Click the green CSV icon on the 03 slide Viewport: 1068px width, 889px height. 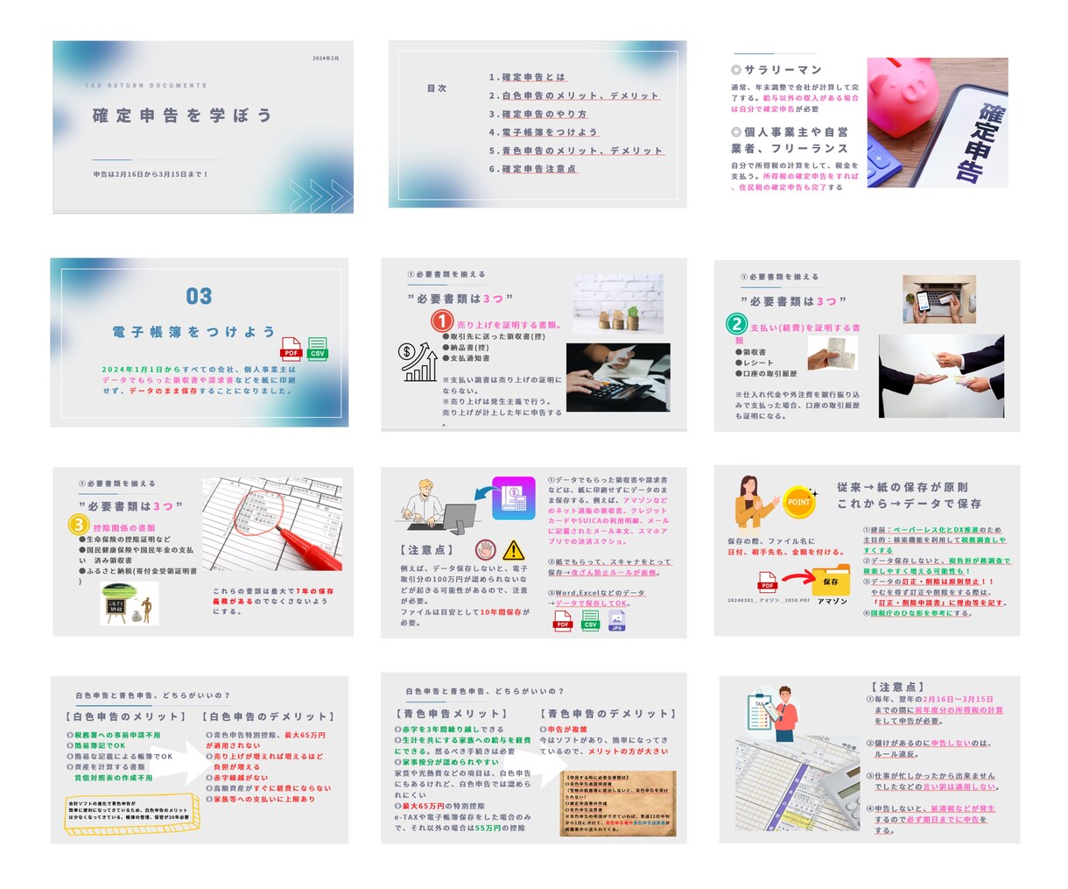[x=318, y=349]
